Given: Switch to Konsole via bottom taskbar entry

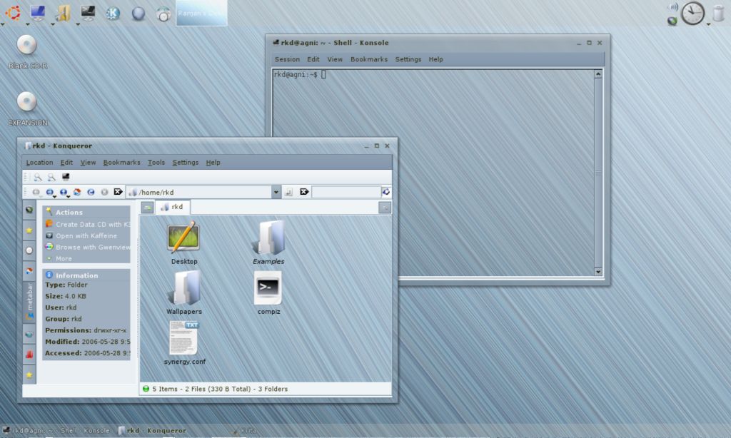Looking at the screenshot, I should point(57,431).
